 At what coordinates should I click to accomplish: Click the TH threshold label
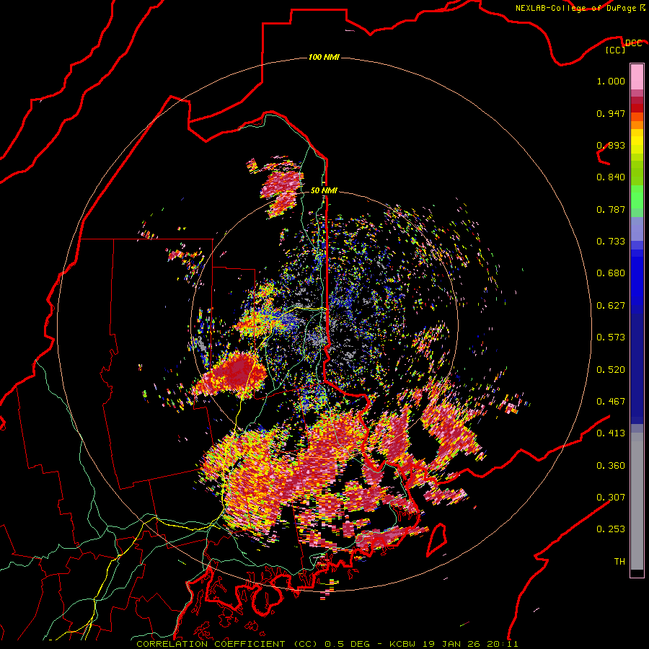[619, 562]
